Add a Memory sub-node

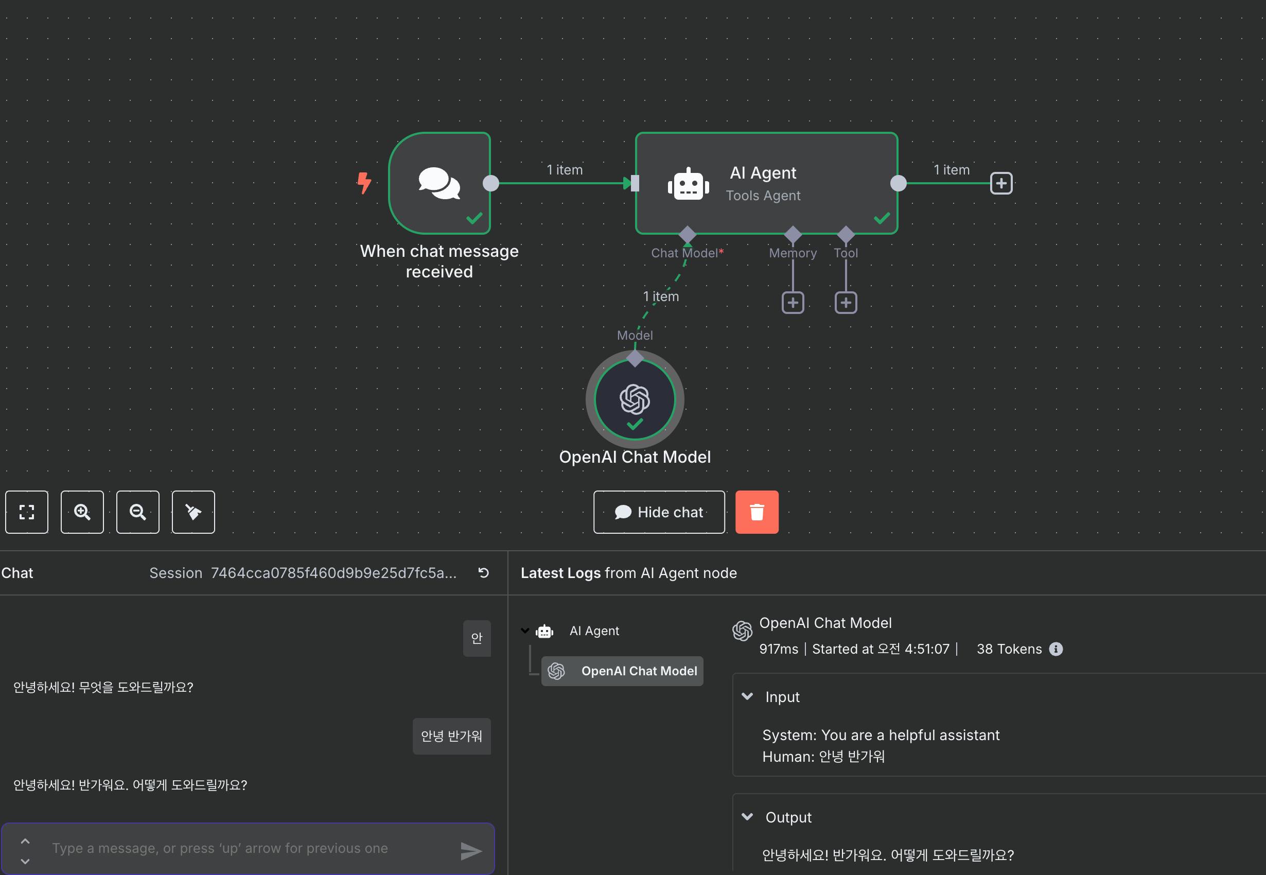(793, 303)
